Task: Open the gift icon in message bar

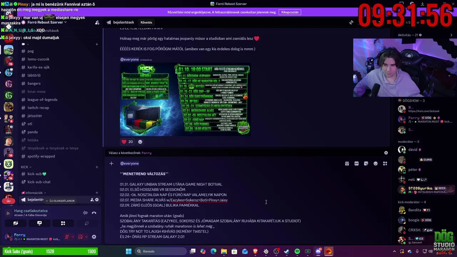Action: tap(347, 163)
